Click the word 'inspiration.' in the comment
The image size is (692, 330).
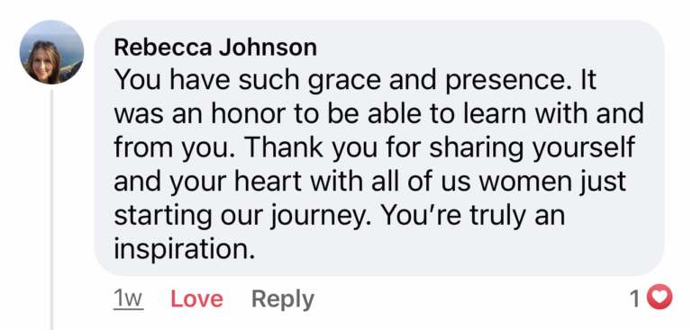[185, 250]
